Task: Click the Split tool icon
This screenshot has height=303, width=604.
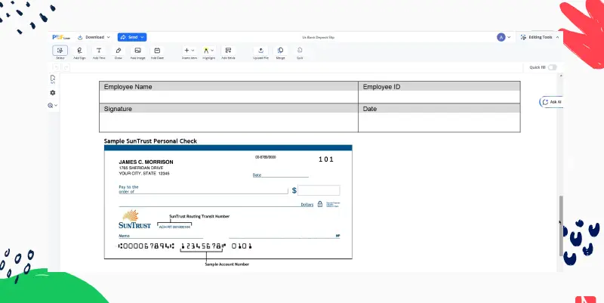Action: pyautogui.click(x=300, y=51)
